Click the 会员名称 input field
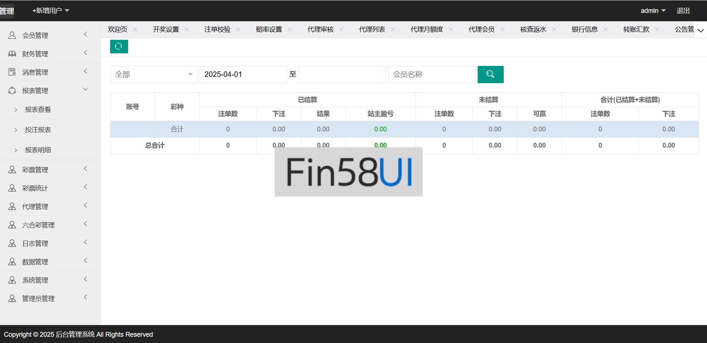Viewport: 707px width, 343px height. tap(431, 74)
